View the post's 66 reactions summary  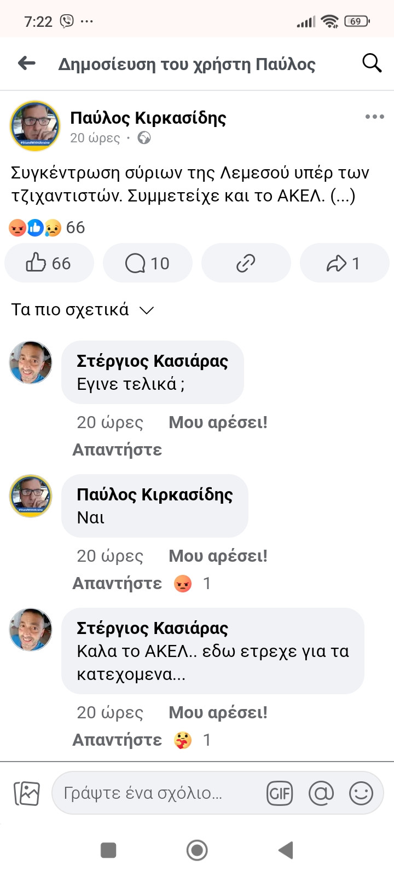click(47, 228)
